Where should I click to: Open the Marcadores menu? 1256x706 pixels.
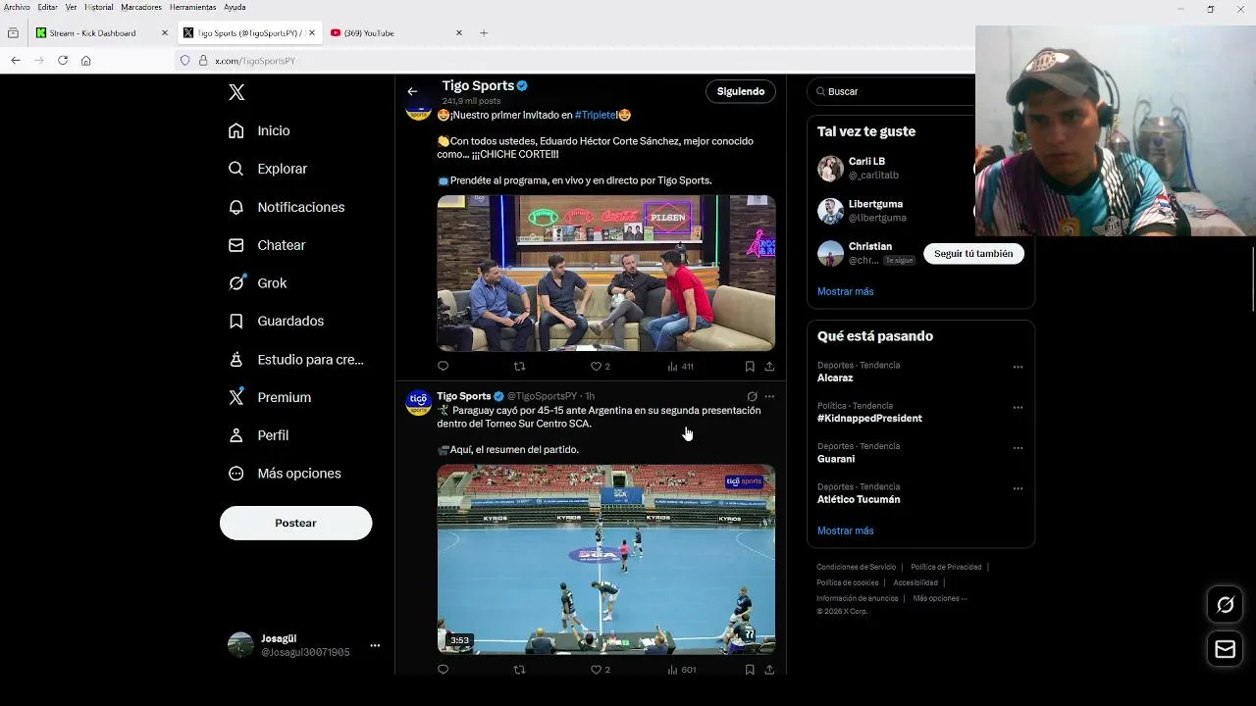141,7
